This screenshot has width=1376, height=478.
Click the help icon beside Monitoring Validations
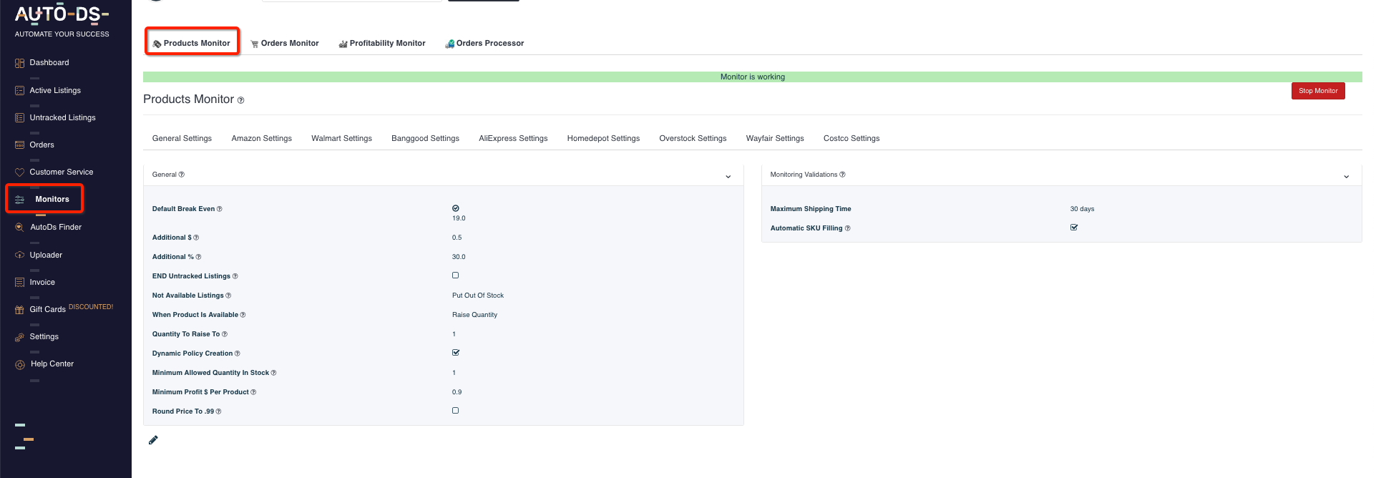[842, 175]
